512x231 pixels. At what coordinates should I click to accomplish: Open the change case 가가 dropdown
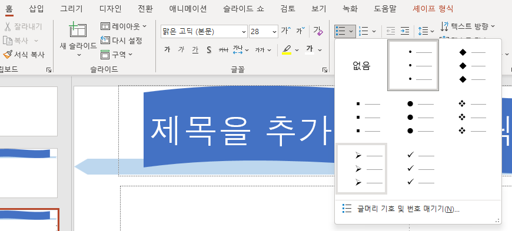pos(263,49)
